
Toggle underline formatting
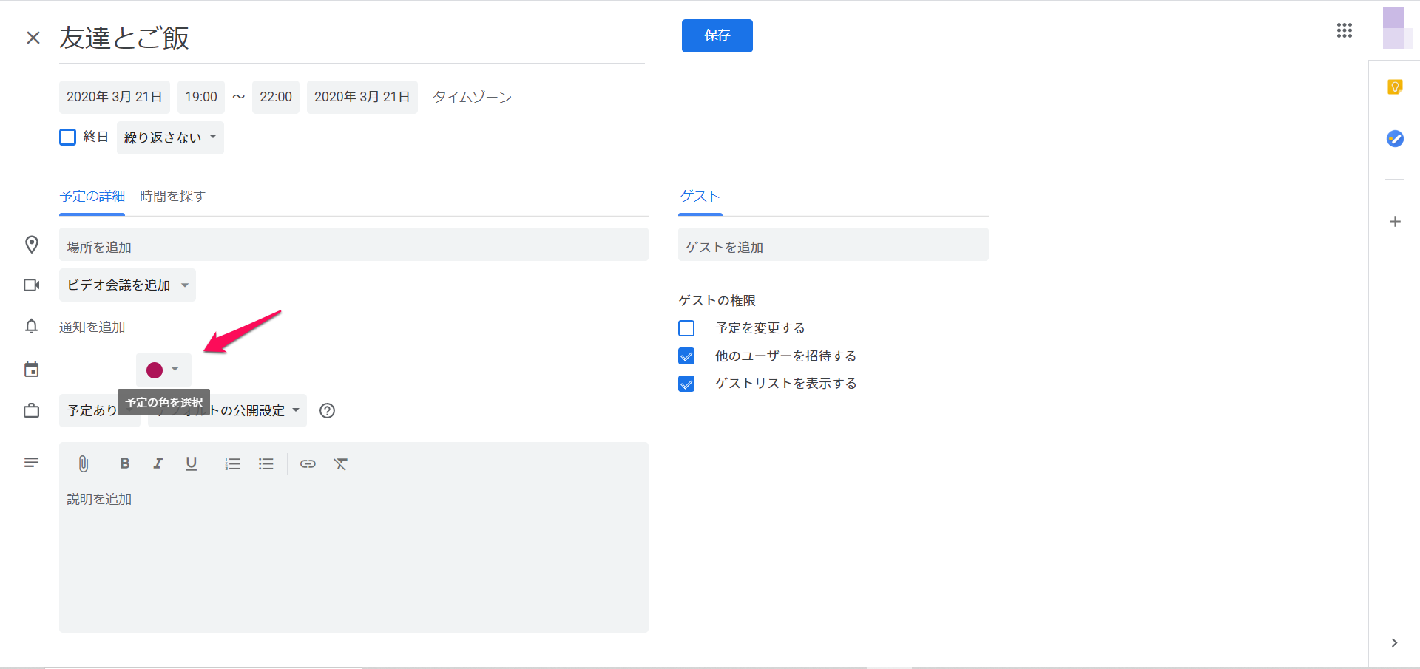point(191,463)
